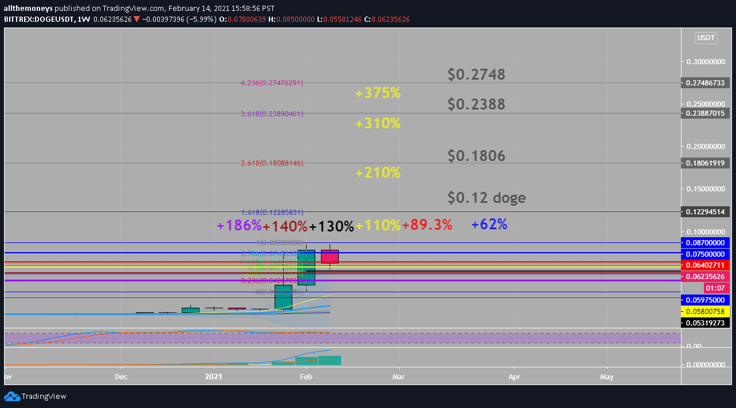This screenshot has width=736, height=408.
Task: Click the Feb label on time axis
Action: click(x=306, y=377)
